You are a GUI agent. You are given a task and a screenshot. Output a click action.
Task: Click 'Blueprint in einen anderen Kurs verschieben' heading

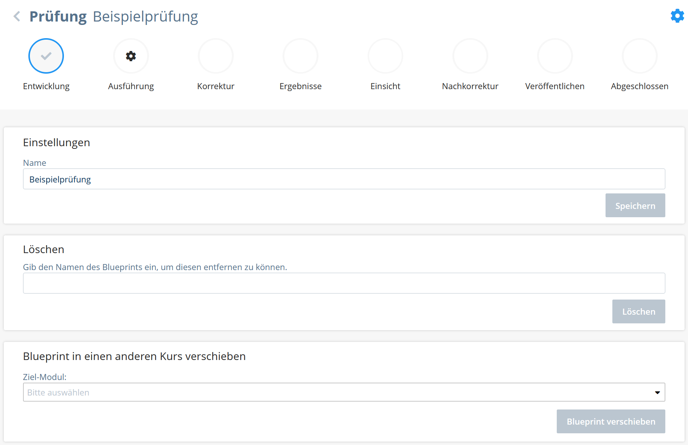click(x=134, y=356)
